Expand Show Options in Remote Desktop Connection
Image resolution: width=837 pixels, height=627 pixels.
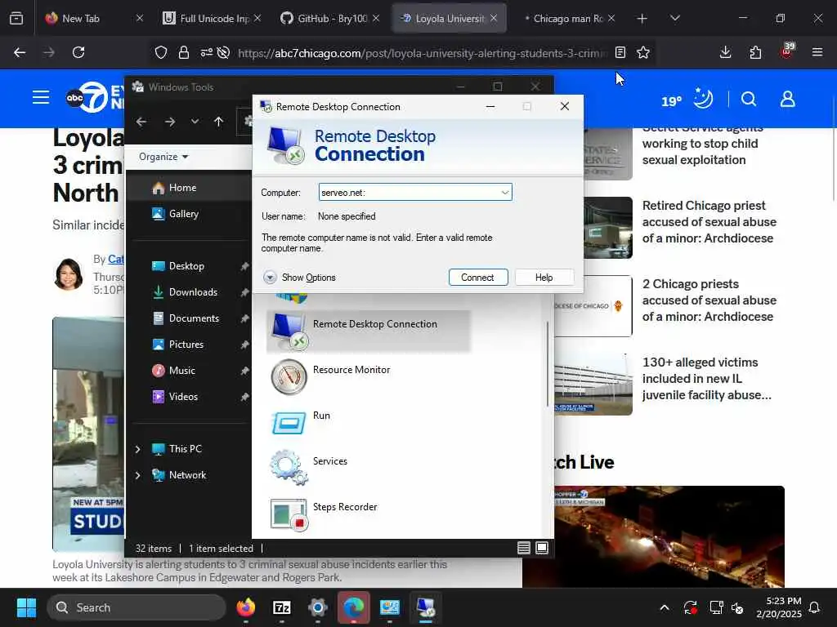(x=299, y=278)
